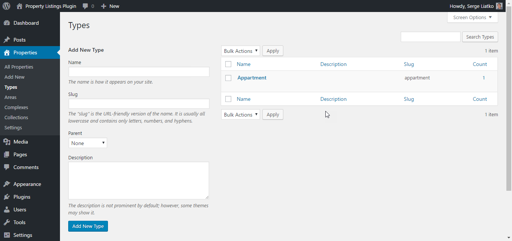This screenshot has width=512, height=241.
Task: Click the count 1 in Appartment row
Action: click(484, 78)
